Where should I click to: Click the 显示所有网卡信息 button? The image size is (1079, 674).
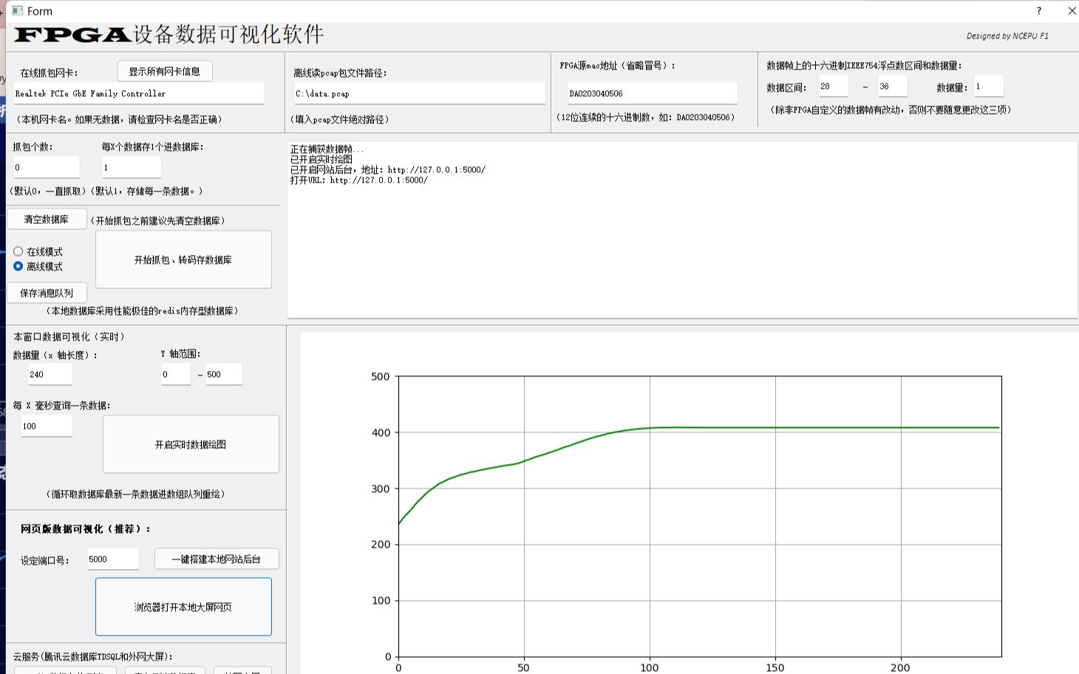pyautogui.click(x=164, y=71)
